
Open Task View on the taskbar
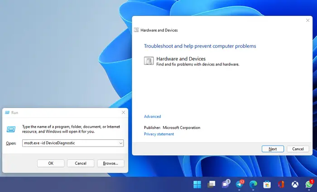(211, 184)
